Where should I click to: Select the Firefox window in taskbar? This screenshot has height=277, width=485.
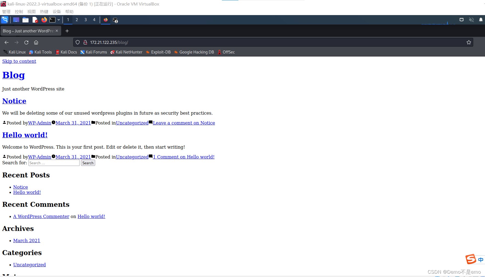(106, 20)
